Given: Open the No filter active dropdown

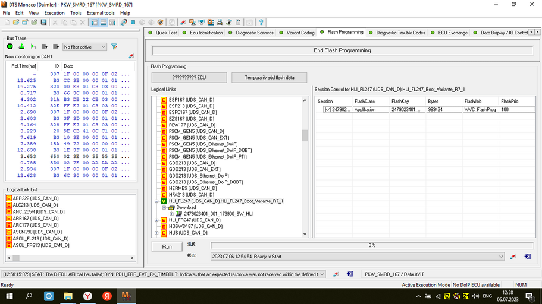Looking at the screenshot, I should coord(84,47).
